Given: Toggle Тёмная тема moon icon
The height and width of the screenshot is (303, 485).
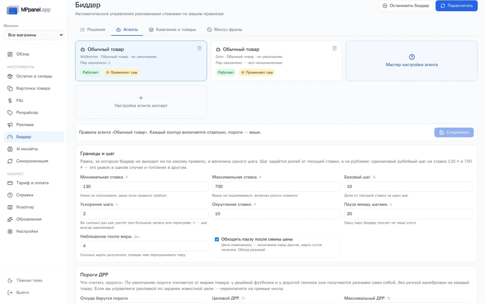Looking at the screenshot, I should [10, 281].
